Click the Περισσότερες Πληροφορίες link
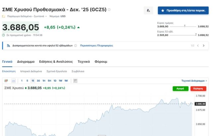Screen dimensions: 215x136 pos(97,46)
